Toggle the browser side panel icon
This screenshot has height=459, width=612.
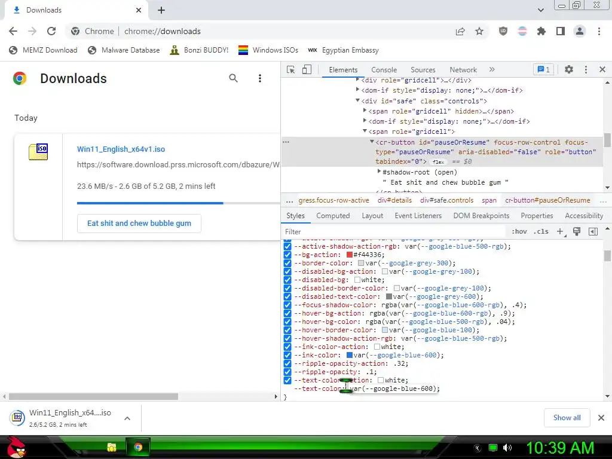coord(561,31)
